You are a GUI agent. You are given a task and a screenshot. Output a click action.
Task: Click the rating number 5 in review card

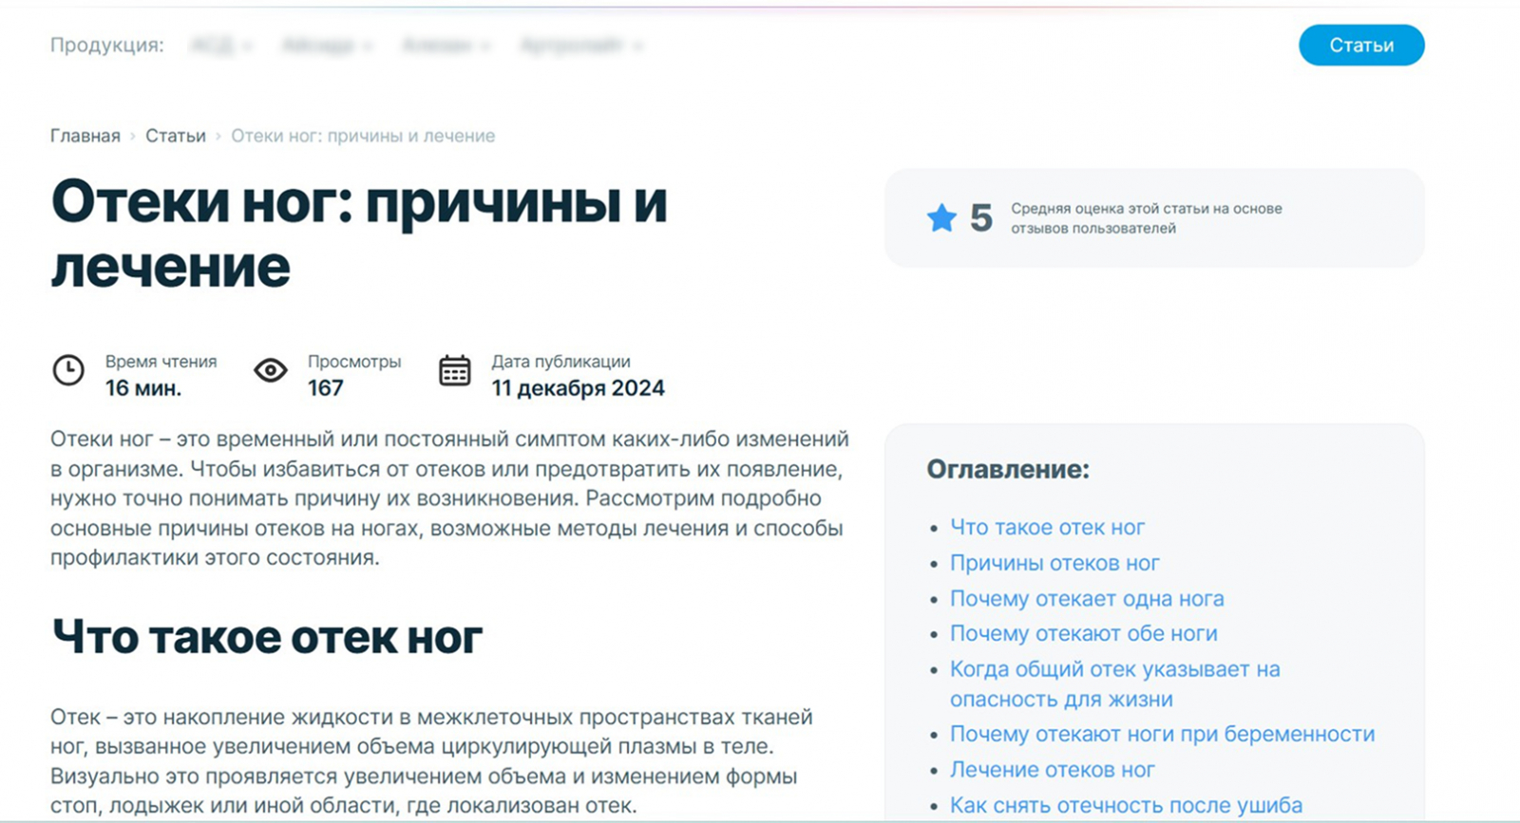pos(981,218)
